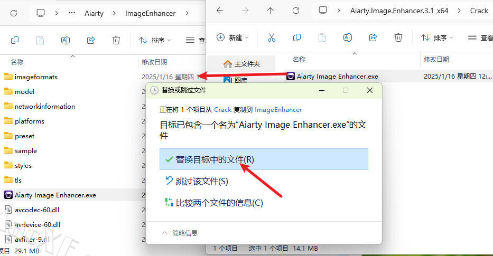Viewport: 493px width, 256px height.
Task: Click the cut scissors icon in right window
Action: point(271,37)
